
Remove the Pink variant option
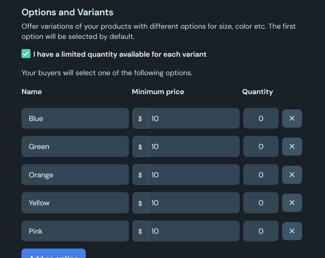point(292,231)
